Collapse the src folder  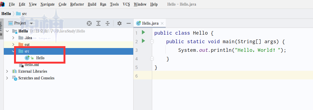[x=13, y=51]
